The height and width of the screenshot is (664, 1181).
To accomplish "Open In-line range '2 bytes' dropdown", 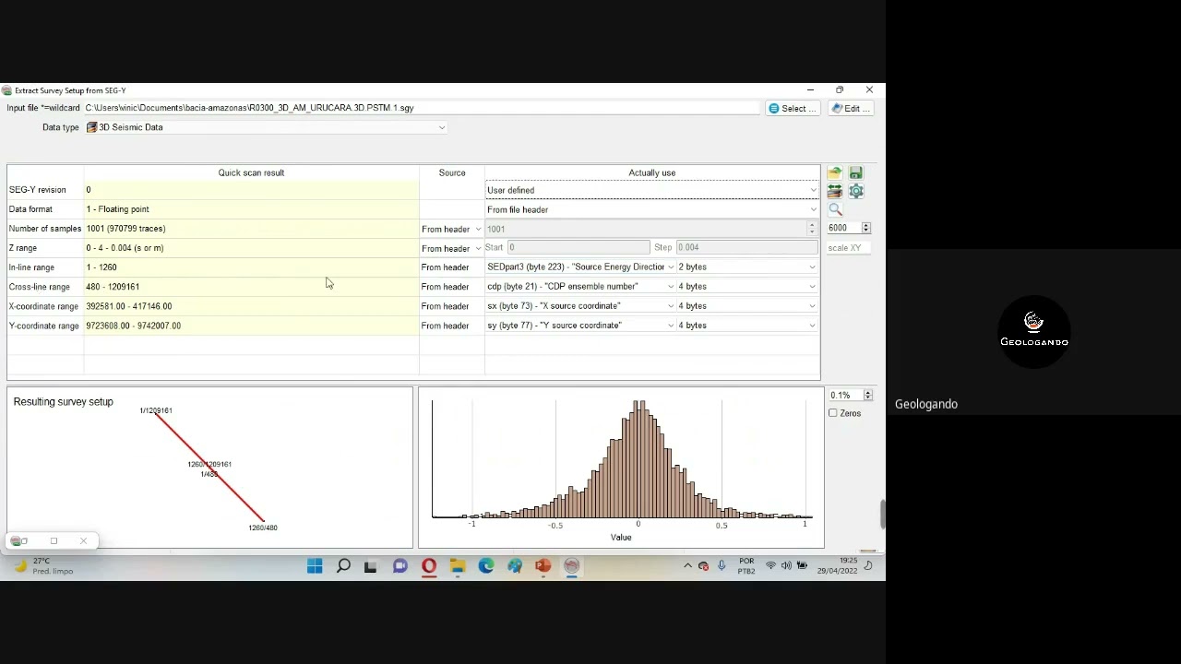I will pos(747,267).
